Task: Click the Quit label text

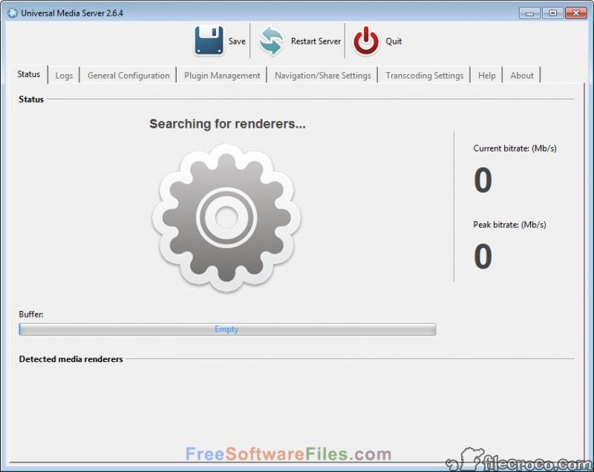Action: pos(394,41)
